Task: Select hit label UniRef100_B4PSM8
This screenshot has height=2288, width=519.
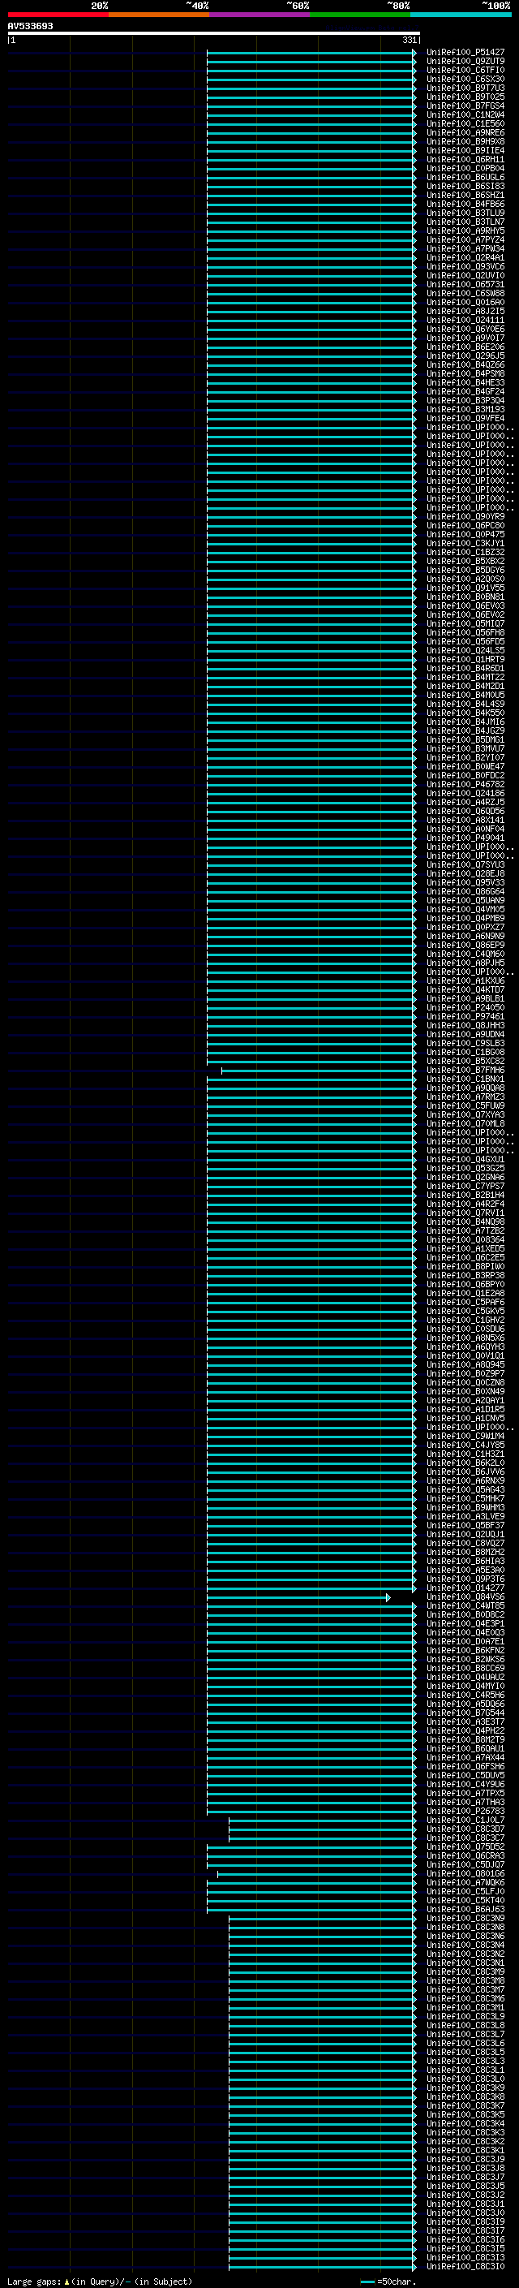Action: point(465,374)
